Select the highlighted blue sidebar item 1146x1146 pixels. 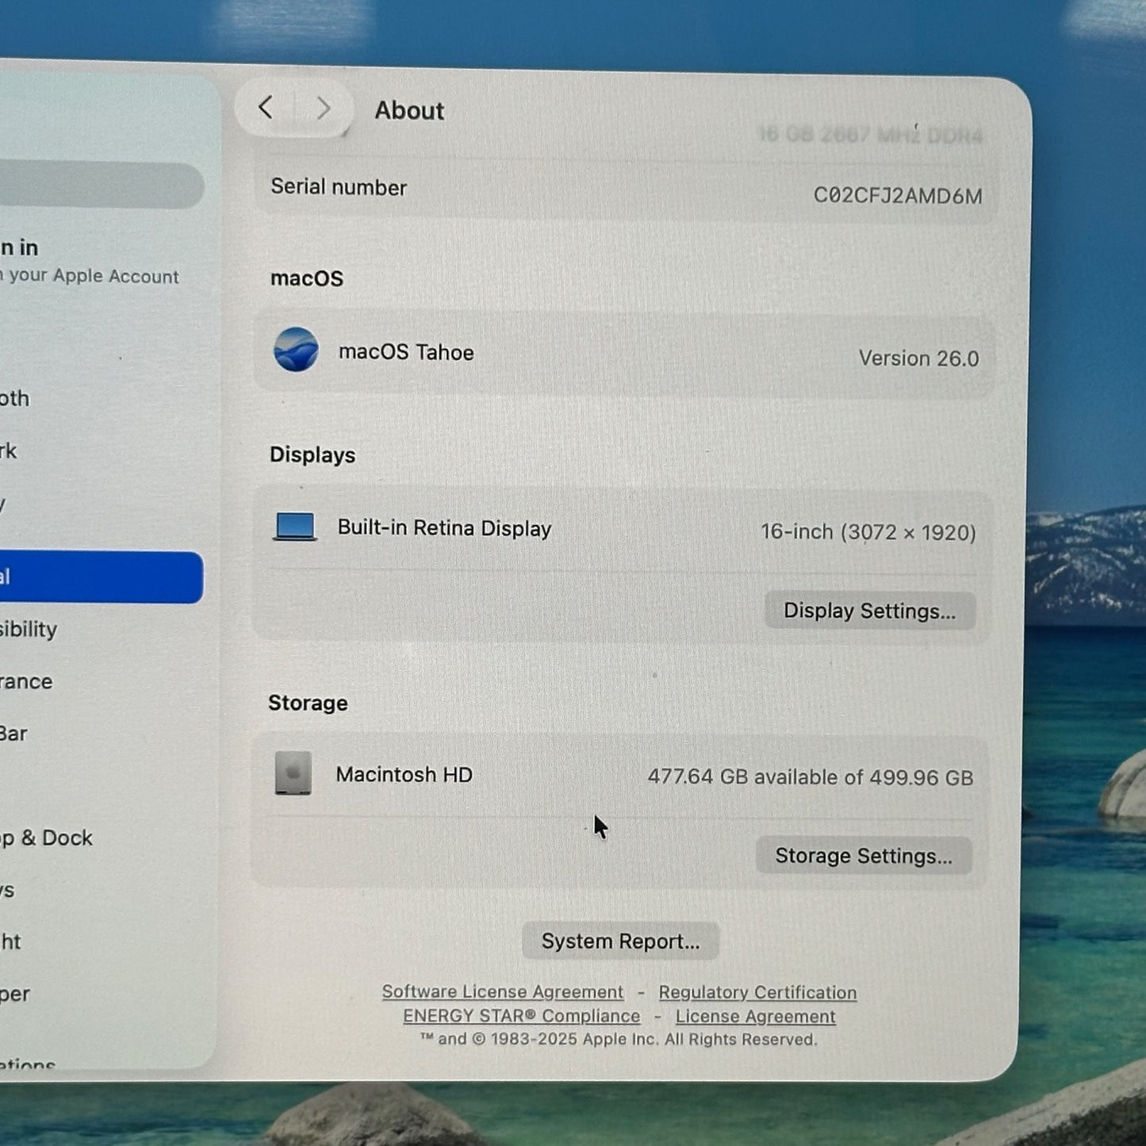click(x=102, y=577)
